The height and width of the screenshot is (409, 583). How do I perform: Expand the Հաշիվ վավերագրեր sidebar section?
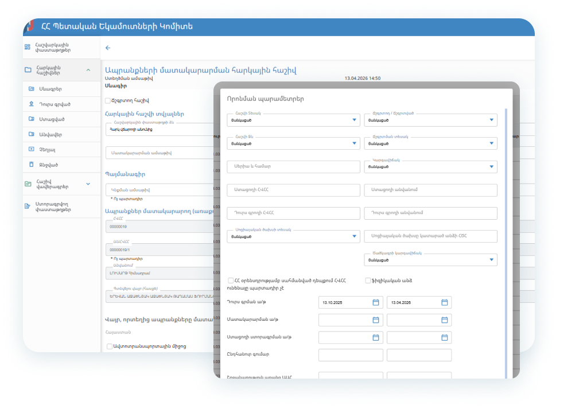click(88, 184)
